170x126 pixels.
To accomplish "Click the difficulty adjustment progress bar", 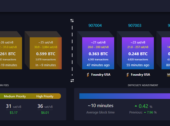I will tap(125, 96).
